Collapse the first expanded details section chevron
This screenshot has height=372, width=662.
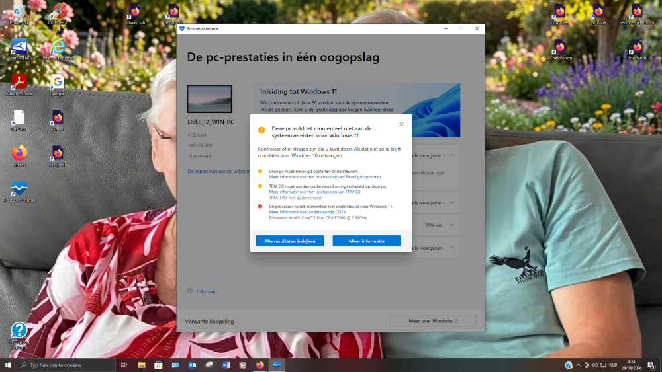point(451,155)
